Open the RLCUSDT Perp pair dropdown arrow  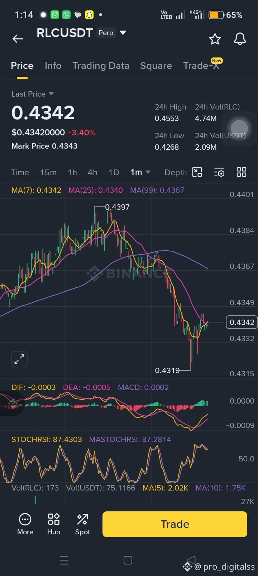coord(123,33)
